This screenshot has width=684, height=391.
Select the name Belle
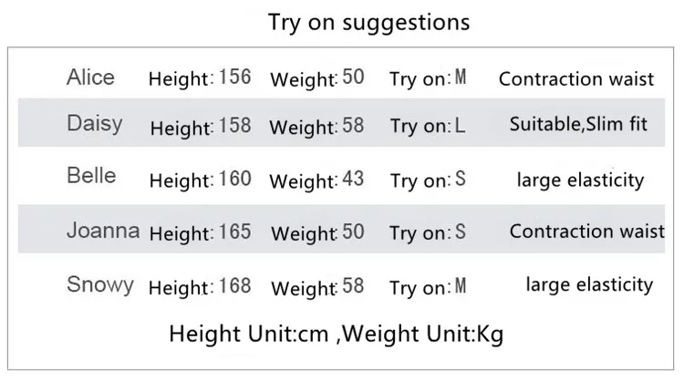(91, 176)
